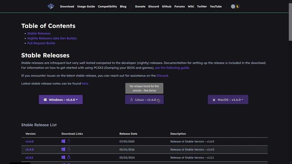
Task: Click release date 07/05/2020
Action: (127, 142)
